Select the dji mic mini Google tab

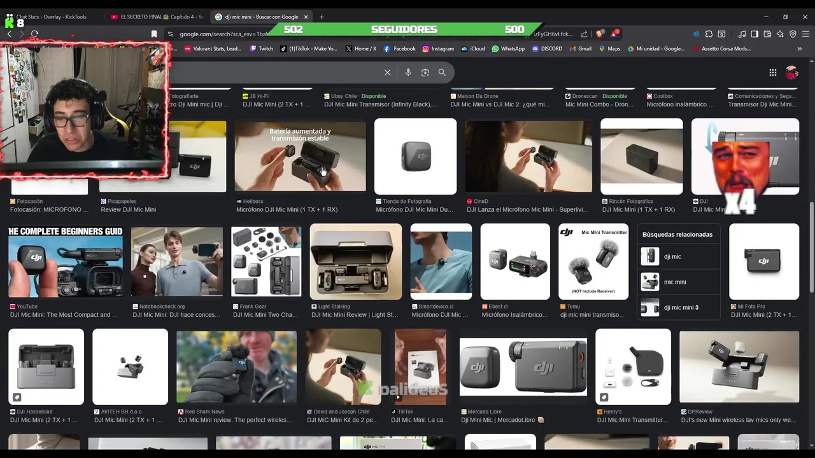pos(261,17)
